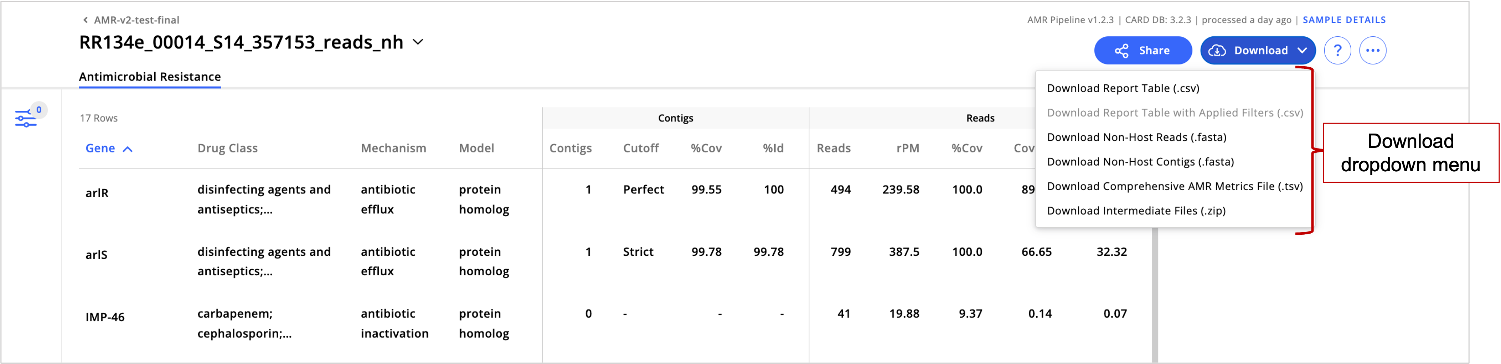Click the zero filter count badge
Viewport: 1501px width, 364px height.
38,109
